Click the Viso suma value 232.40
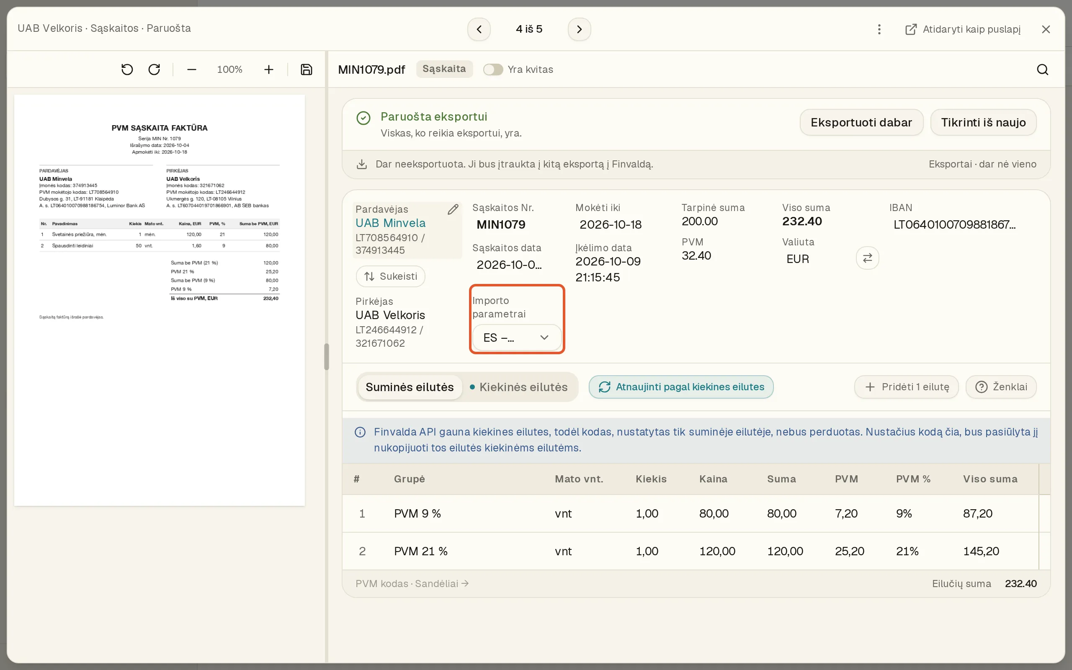The image size is (1072, 670). (x=802, y=221)
